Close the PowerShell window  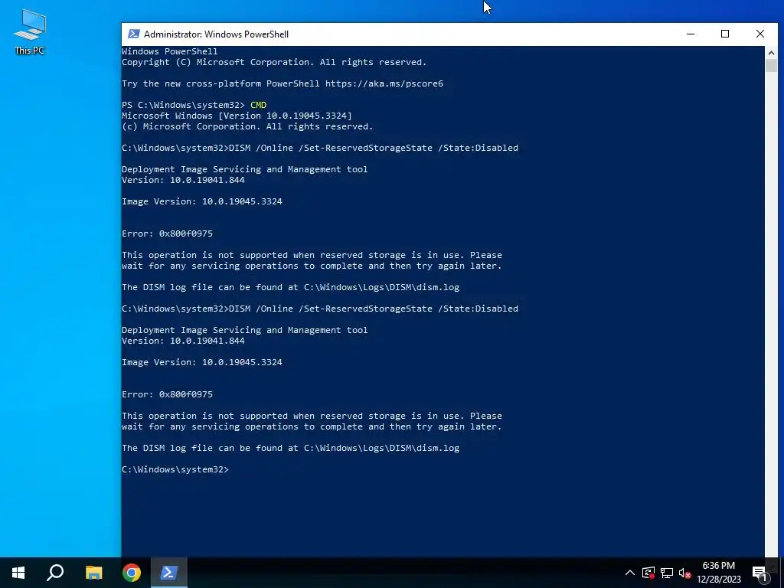point(760,34)
